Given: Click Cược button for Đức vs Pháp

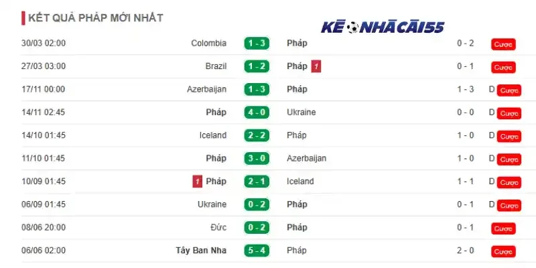Looking at the screenshot, I should tap(503, 228).
